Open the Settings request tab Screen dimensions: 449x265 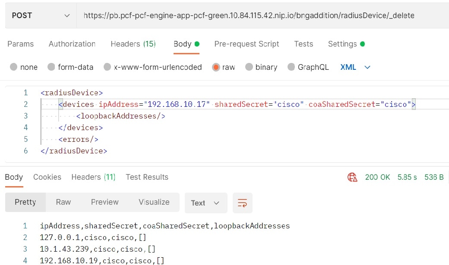point(342,44)
